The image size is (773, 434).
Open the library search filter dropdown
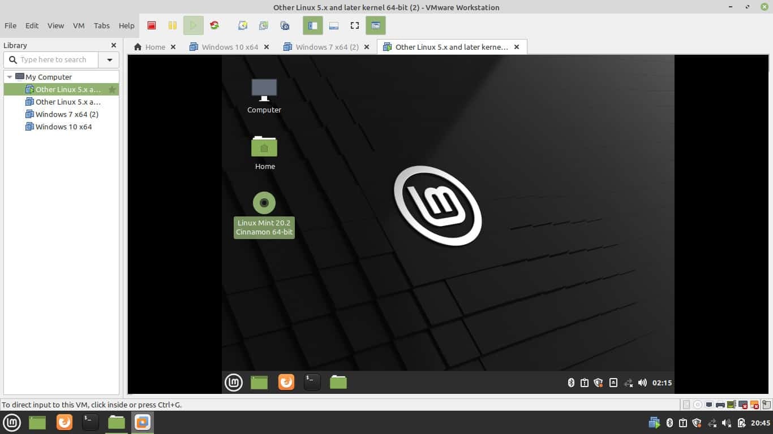point(109,59)
